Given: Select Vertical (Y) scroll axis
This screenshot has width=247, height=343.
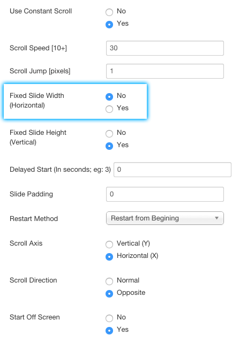Looking at the screenshot, I should point(109,244).
